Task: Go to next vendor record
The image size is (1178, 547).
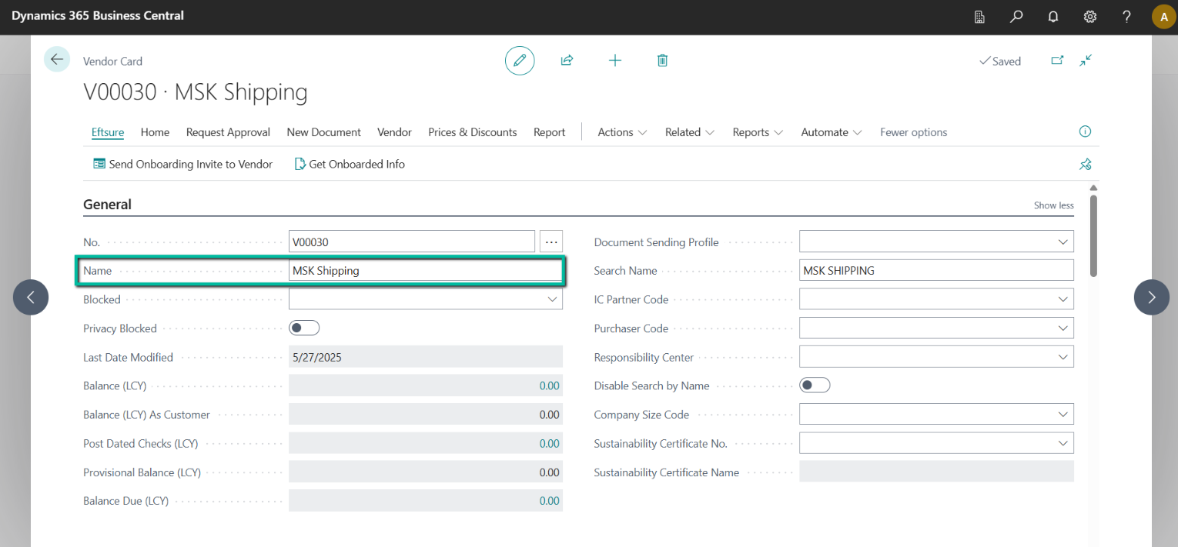Action: pyautogui.click(x=1152, y=297)
